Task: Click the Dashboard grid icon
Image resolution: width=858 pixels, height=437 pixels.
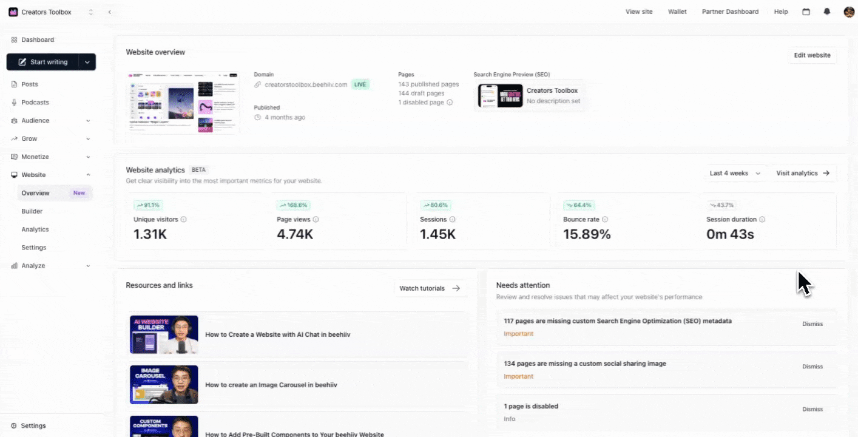Action: pos(14,39)
